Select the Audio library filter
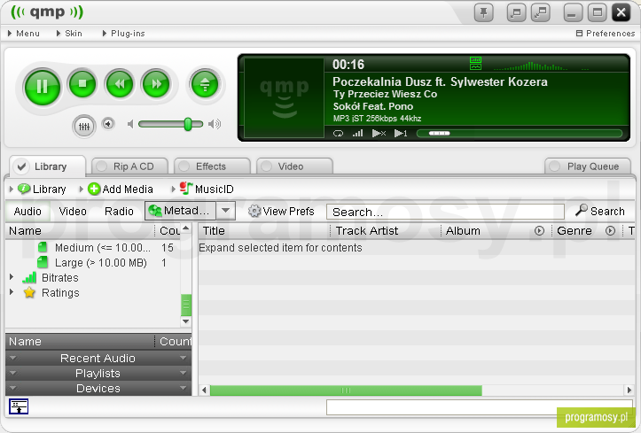 coord(27,212)
